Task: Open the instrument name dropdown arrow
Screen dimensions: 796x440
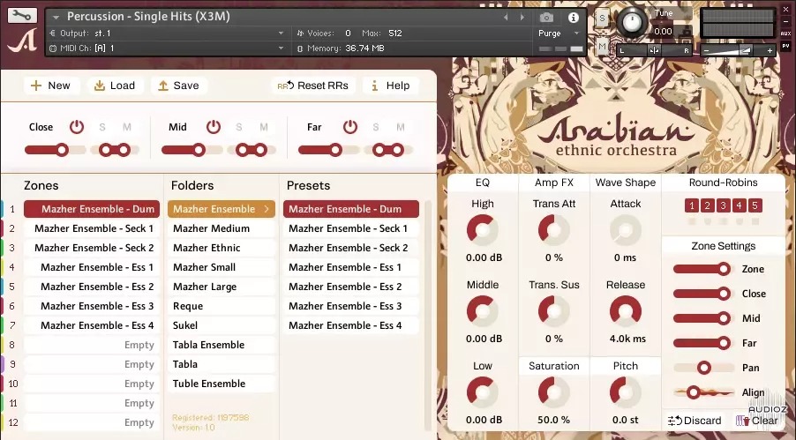Action: (56, 18)
